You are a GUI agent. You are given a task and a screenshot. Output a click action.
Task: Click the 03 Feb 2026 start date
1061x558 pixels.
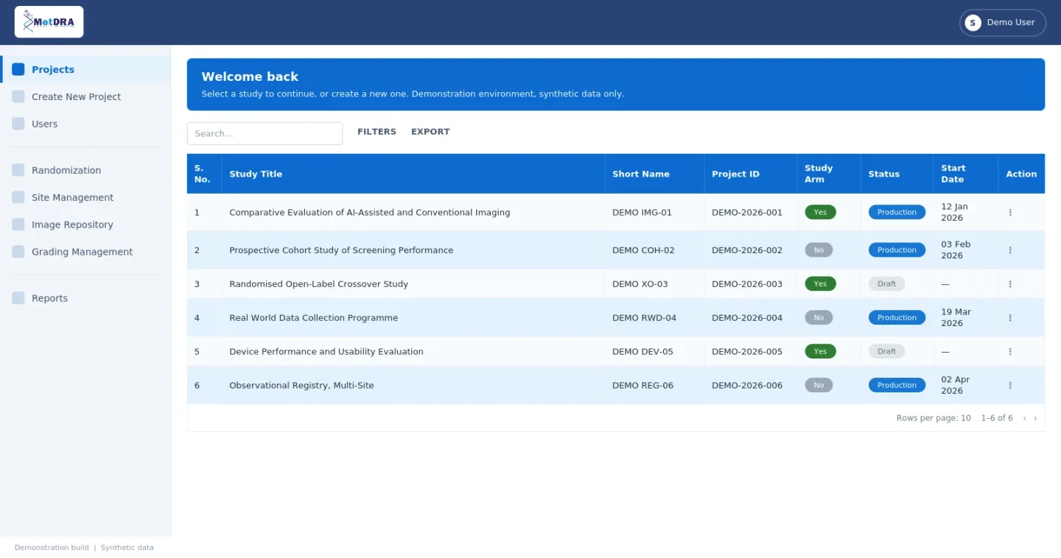pyautogui.click(x=956, y=250)
